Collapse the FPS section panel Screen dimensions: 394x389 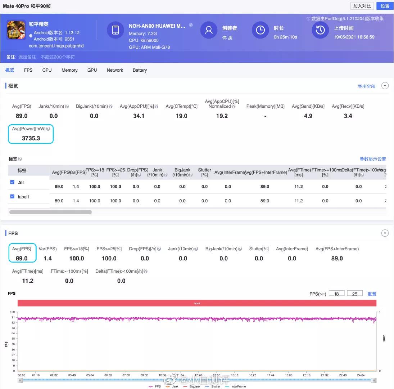[x=385, y=233]
